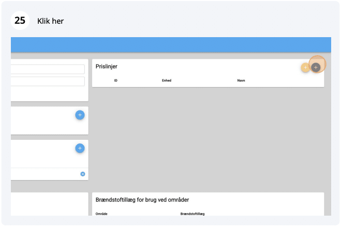Click the list row beside the blue X
341x227 pixels.
[44, 174]
